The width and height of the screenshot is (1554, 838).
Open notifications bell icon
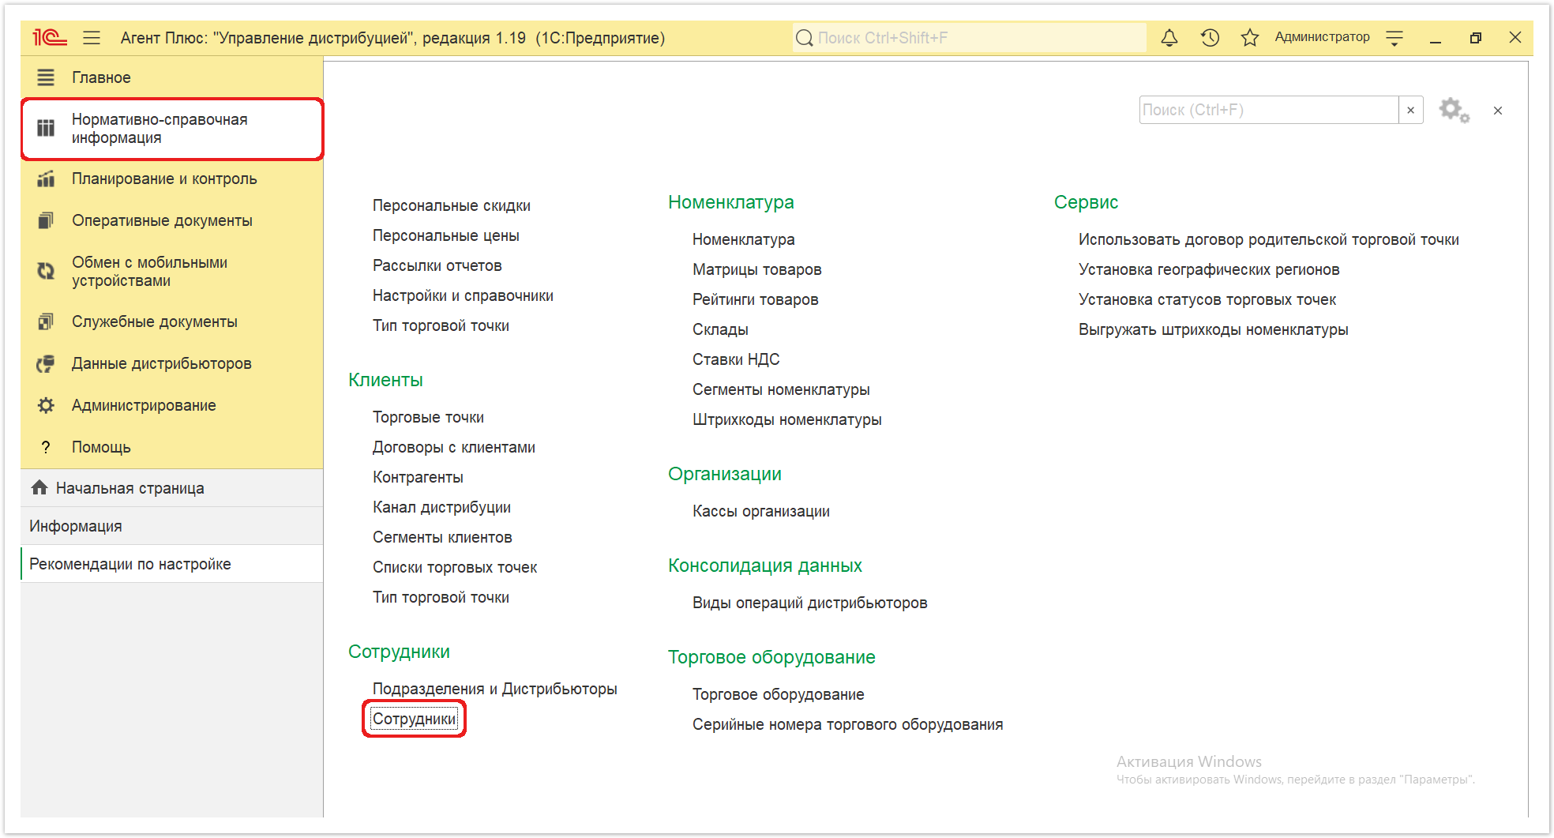point(1169,37)
